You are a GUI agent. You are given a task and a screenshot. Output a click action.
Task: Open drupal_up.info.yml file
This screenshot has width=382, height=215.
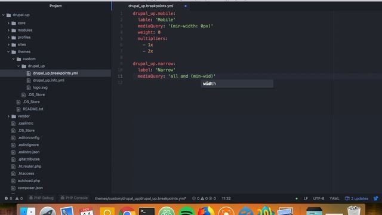[48, 80]
